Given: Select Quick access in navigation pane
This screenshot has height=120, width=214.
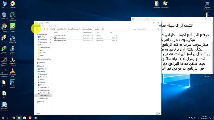Looking at the screenshot, I should (43, 34).
